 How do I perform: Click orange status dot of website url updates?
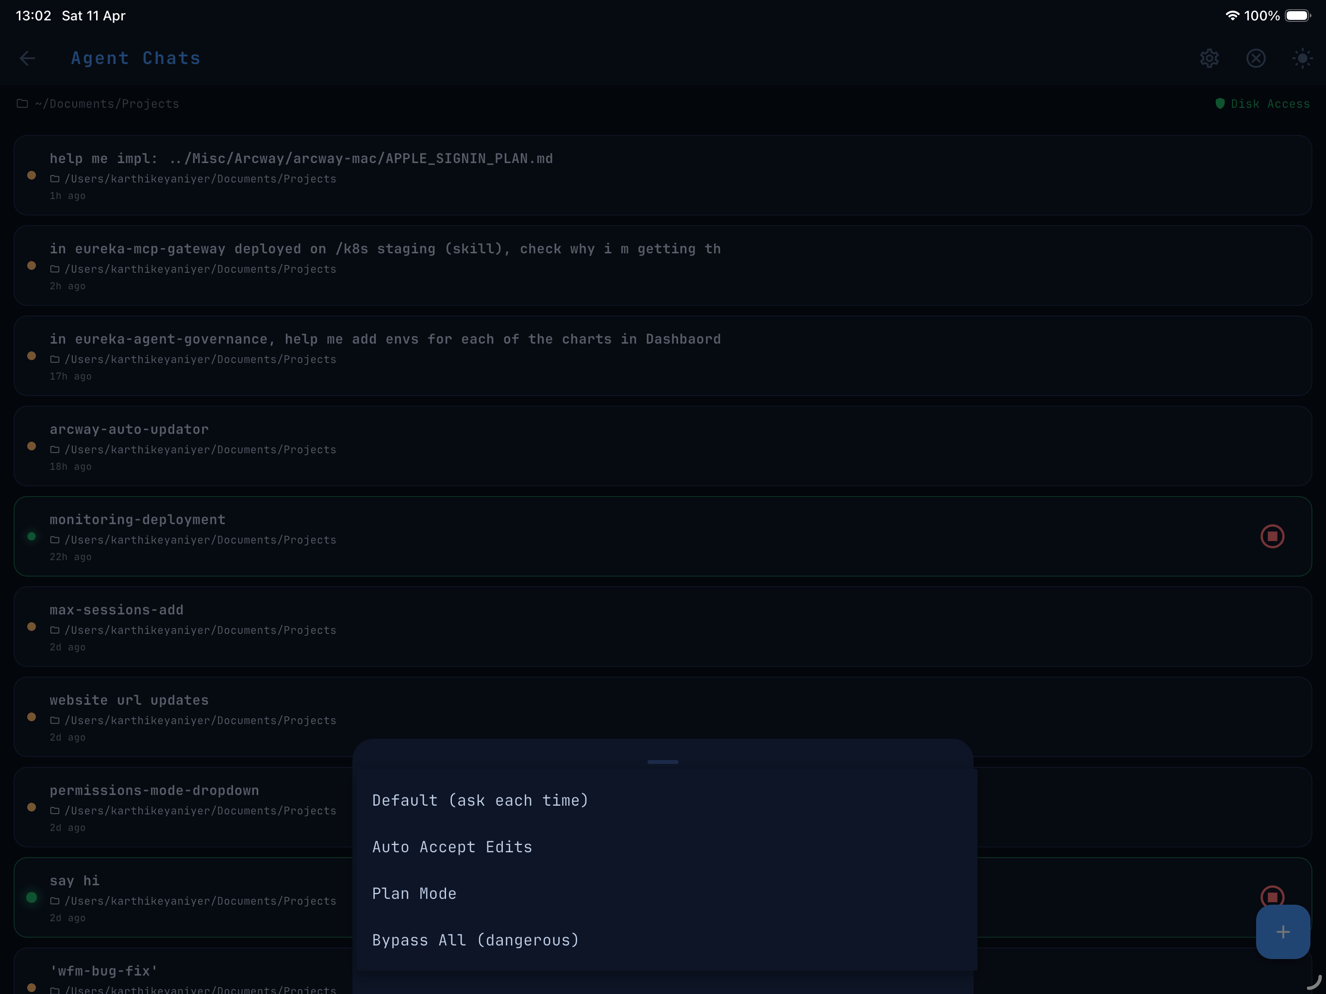32,717
